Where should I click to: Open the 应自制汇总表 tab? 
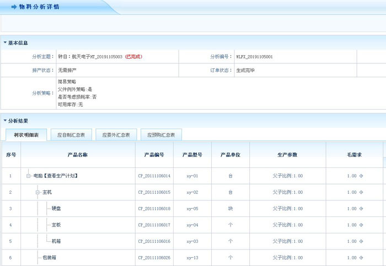click(71, 135)
